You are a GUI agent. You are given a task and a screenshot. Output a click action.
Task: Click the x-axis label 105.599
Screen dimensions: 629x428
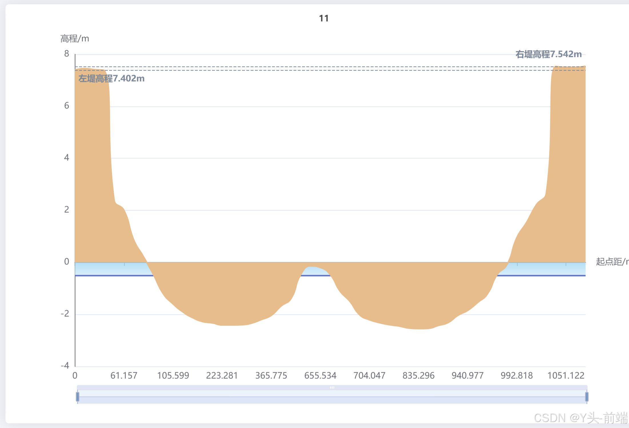tap(173, 375)
